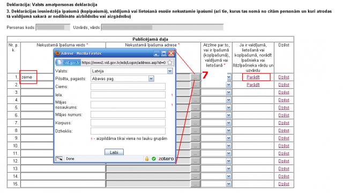
Task: Maximize the Adrese Firefox popup
Action: [x=163, y=54]
